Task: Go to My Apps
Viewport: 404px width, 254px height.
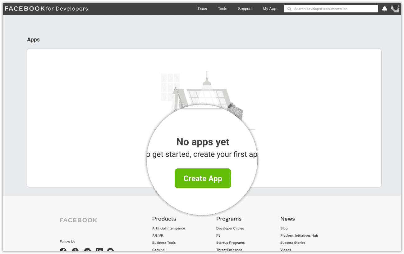Action: tap(270, 9)
